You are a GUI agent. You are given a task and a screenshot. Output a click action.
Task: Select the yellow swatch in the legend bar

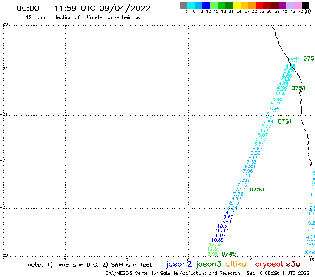(237, 5)
